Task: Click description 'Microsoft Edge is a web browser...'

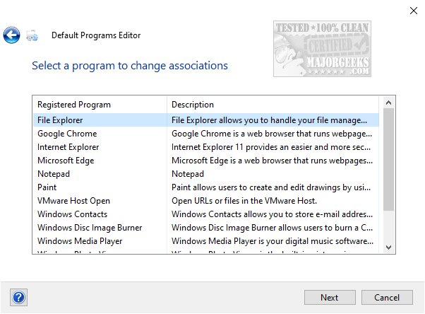Action: tap(272, 161)
